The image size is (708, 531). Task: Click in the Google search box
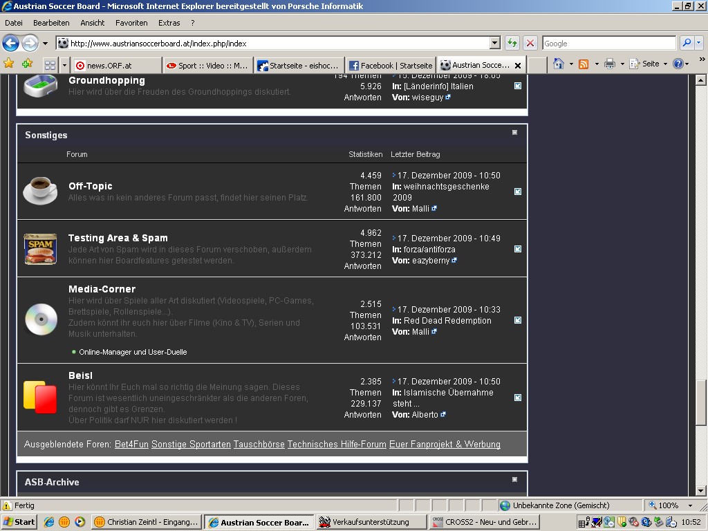pyautogui.click(x=608, y=43)
